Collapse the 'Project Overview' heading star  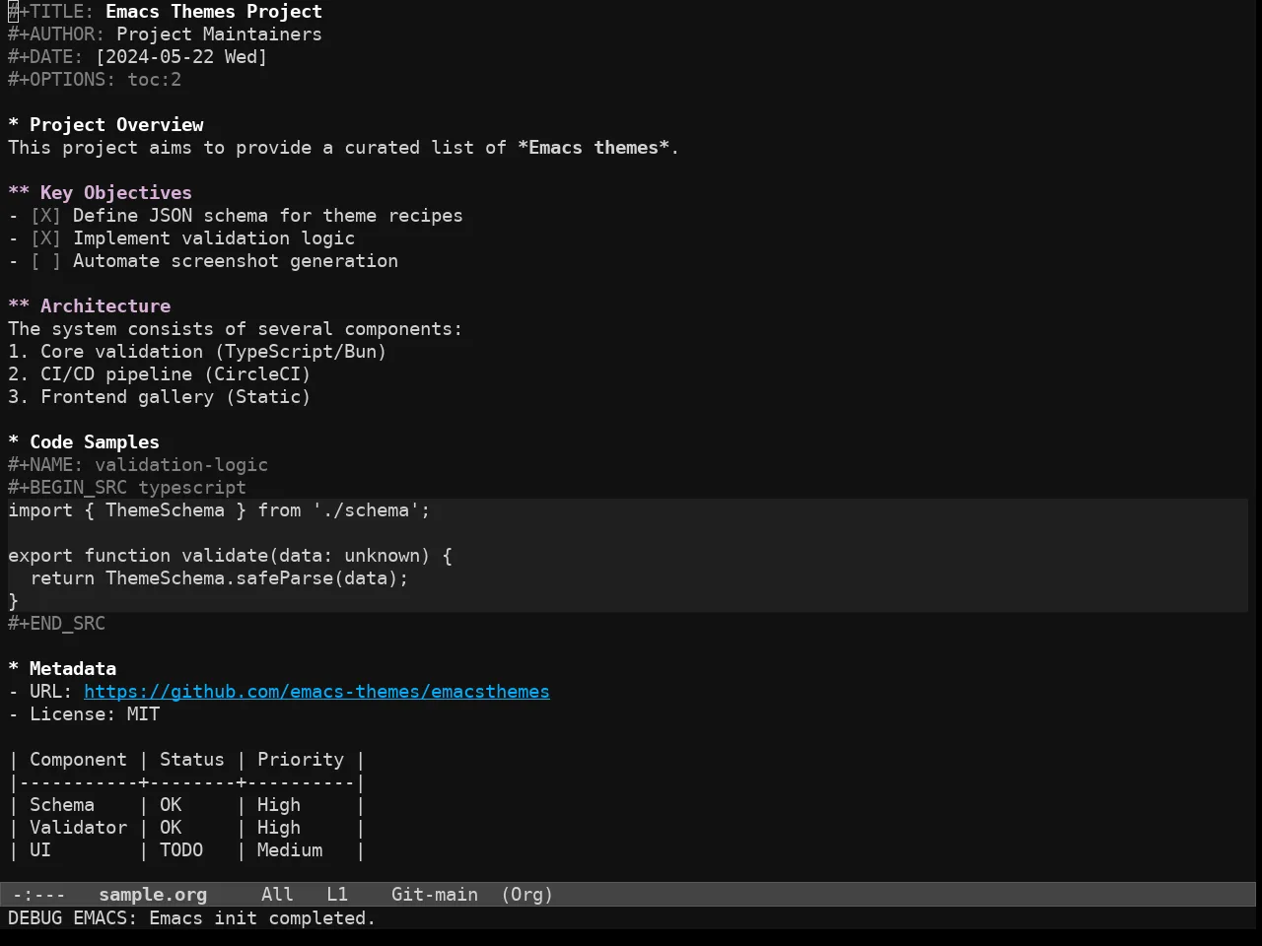tap(14, 125)
